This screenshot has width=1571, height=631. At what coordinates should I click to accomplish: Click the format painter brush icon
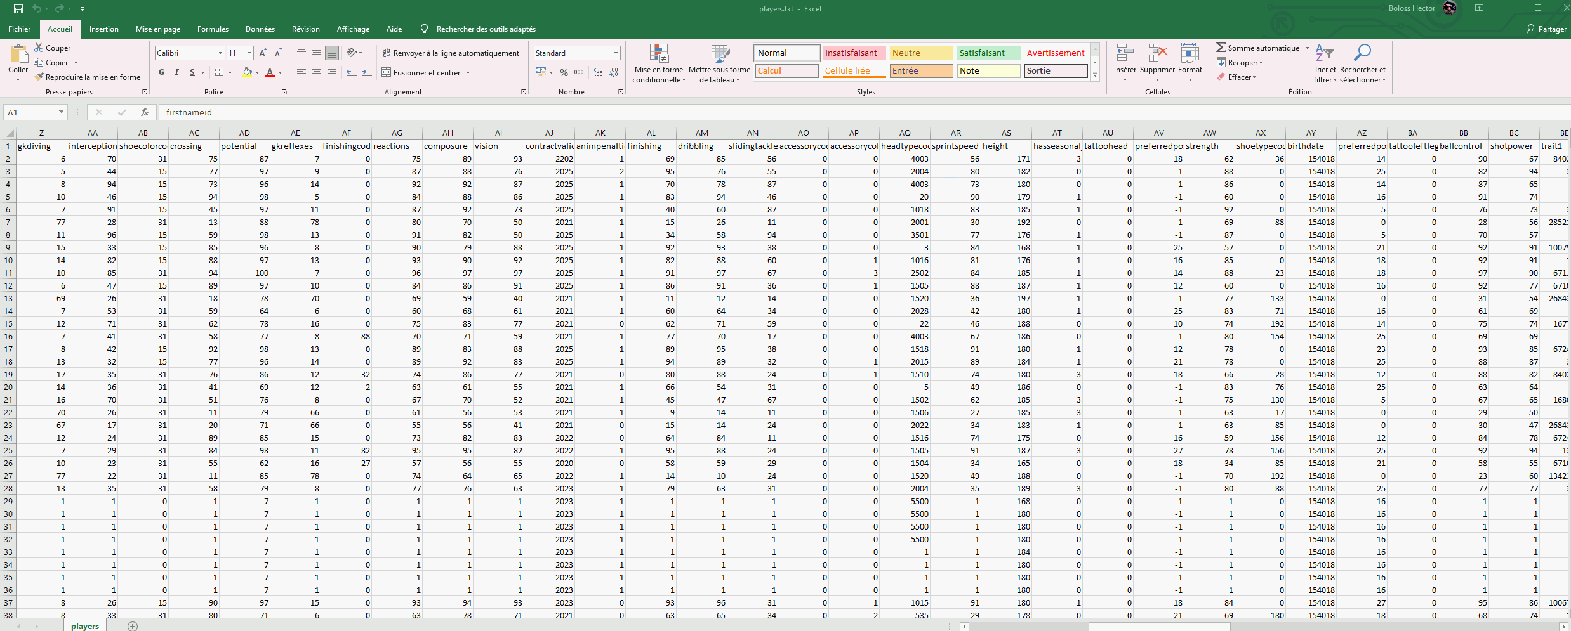coord(39,77)
